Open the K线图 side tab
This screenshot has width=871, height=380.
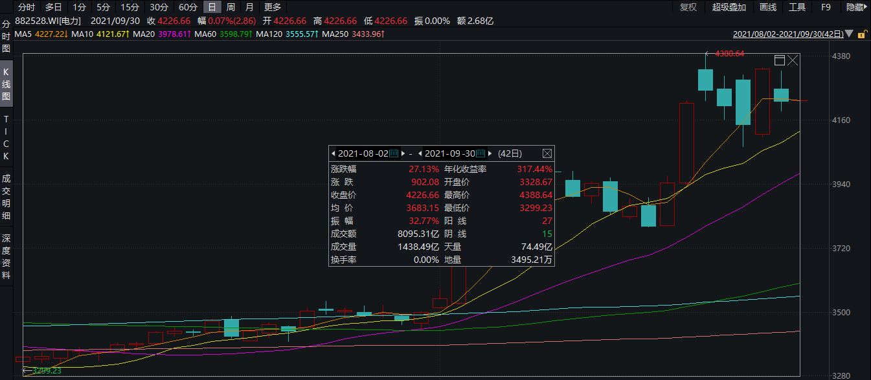pos(6,84)
